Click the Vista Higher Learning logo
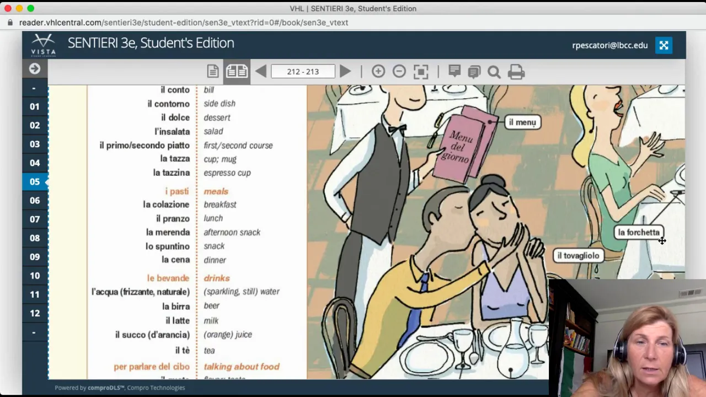706x397 pixels. tap(43, 45)
